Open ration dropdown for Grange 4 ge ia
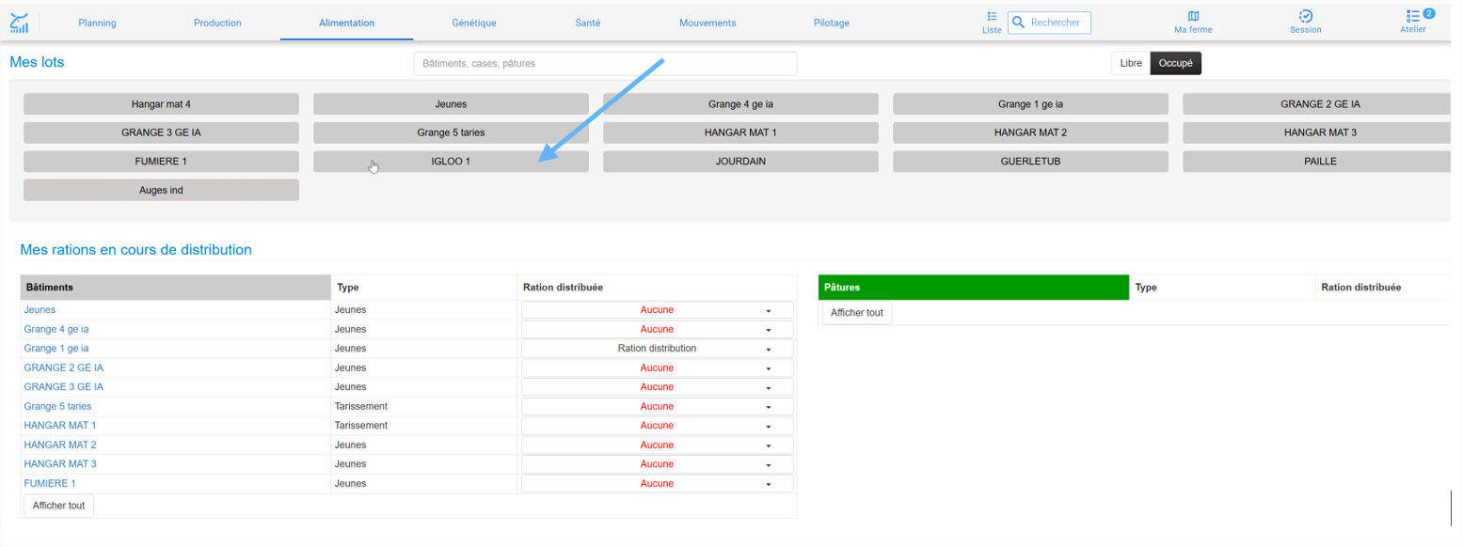This screenshot has width=1463, height=547. (658, 329)
